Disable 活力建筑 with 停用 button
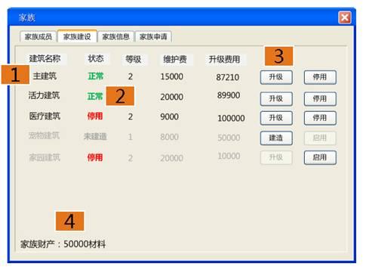Screen dimensions: 366x273 pyautogui.click(x=320, y=98)
